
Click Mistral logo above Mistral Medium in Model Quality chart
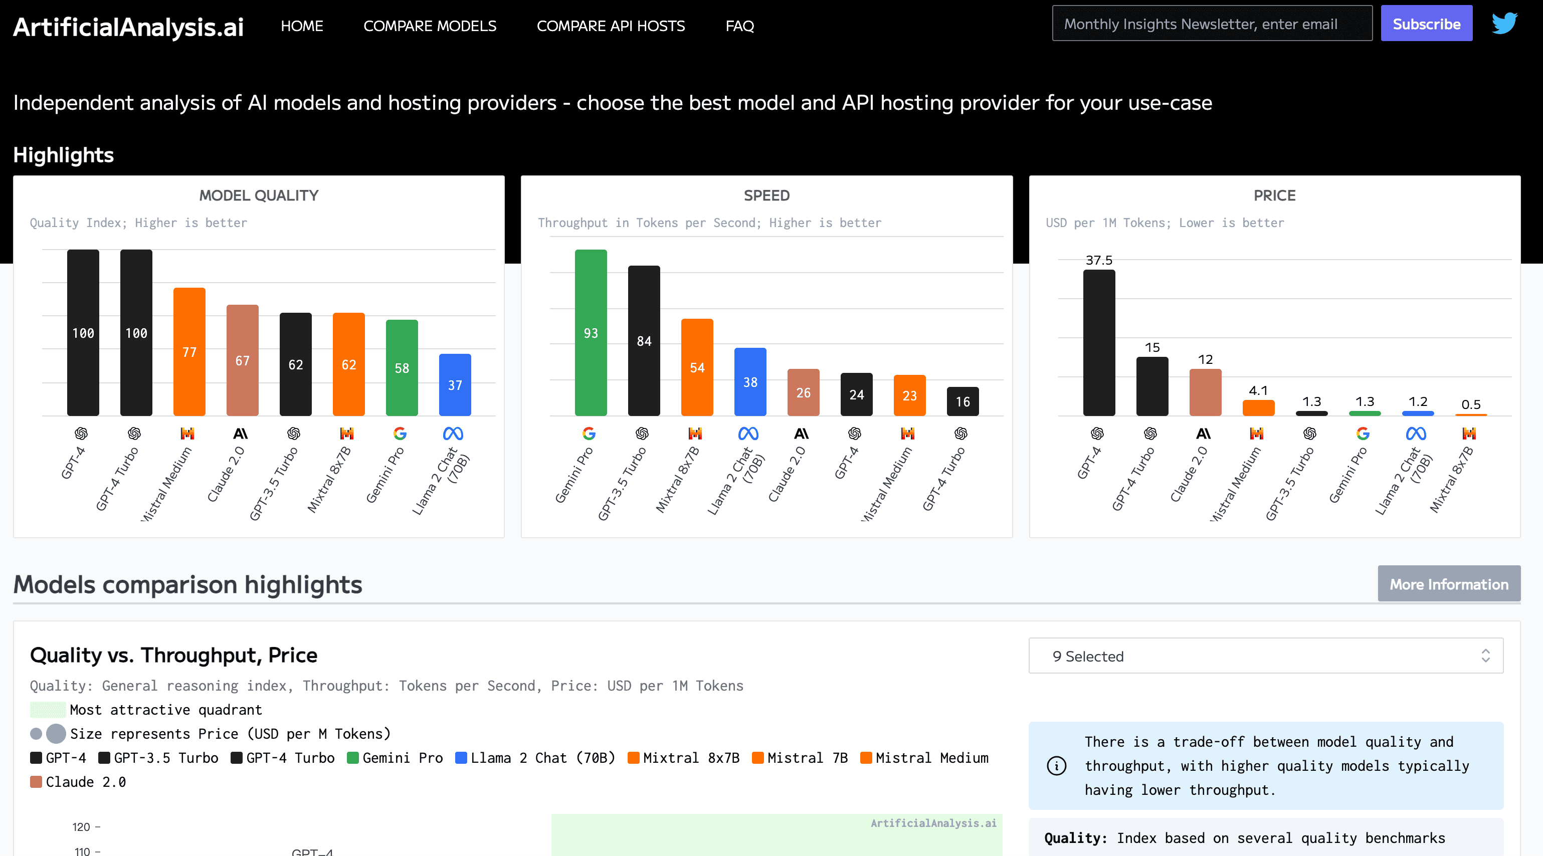tap(187, 433)
